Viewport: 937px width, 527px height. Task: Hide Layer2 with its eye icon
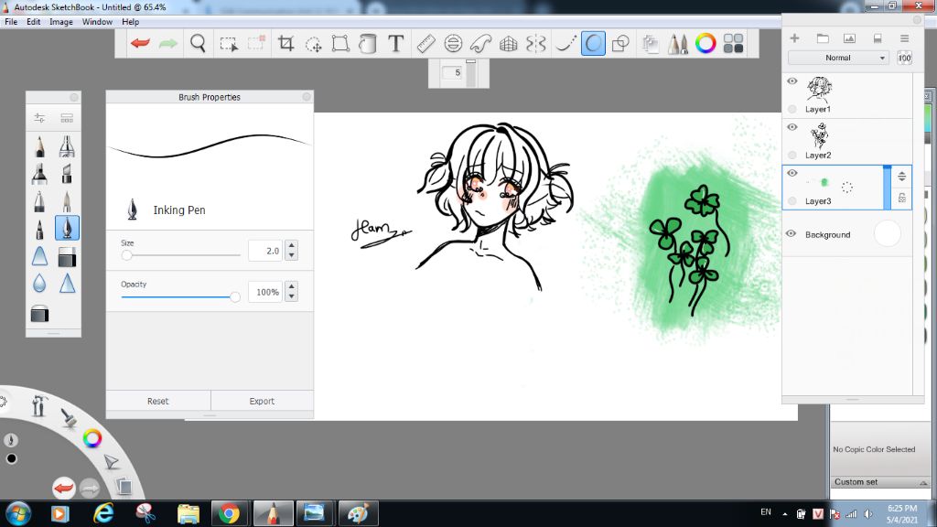[792, 127]
